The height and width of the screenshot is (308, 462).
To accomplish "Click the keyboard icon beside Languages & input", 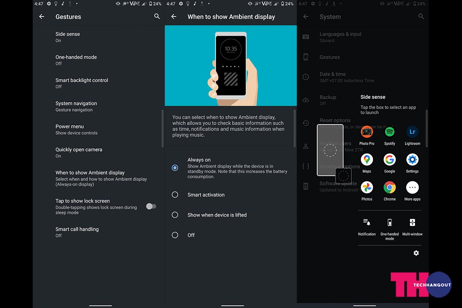I will (x=306, y=37).
